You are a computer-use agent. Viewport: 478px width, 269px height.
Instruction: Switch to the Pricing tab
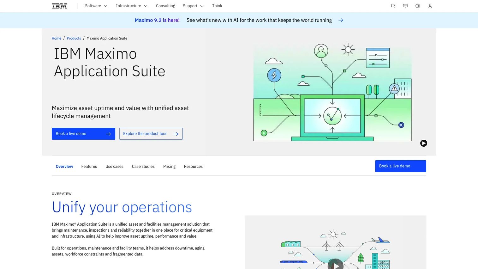pyautogui.click(x=169, y=167)
